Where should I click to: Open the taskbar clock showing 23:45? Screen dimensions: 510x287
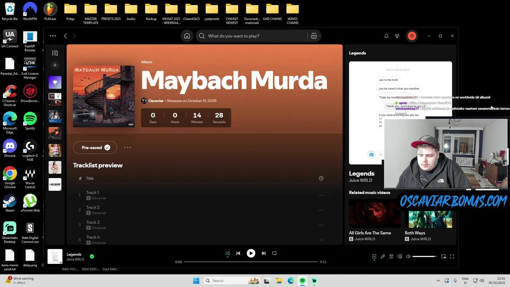(497, 281)
